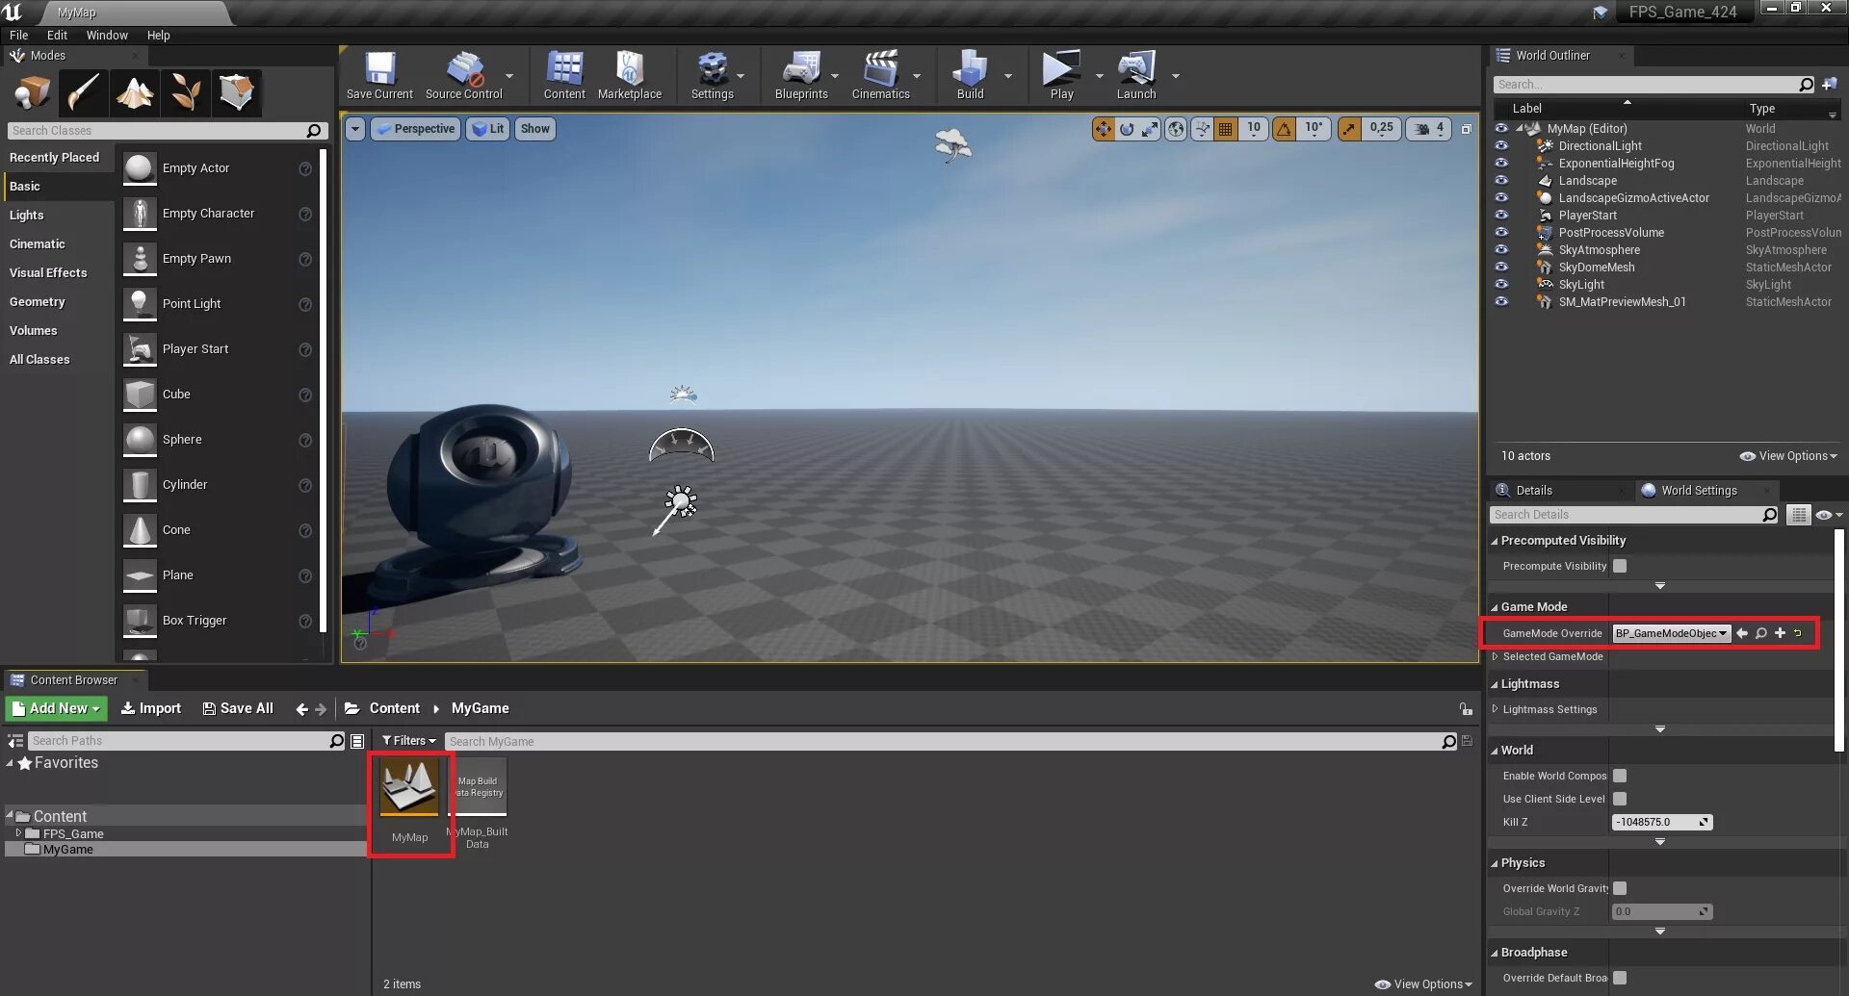Select the MyMap asset thumbnail
Screen dimensions: 1849x996
click(x=409, y=786)
